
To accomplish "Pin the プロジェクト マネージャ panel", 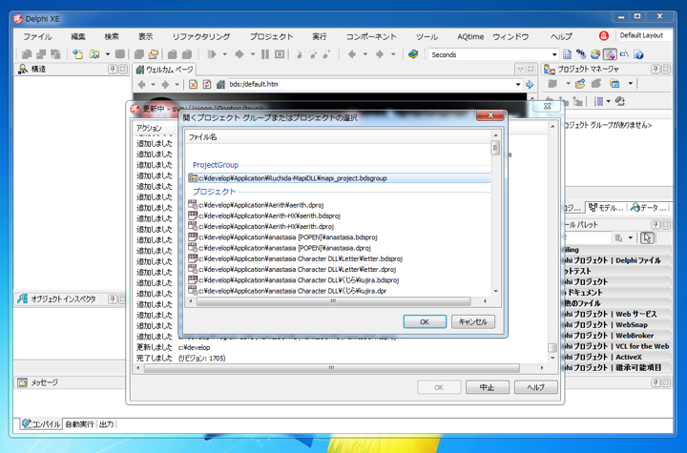I will [656, 69].
